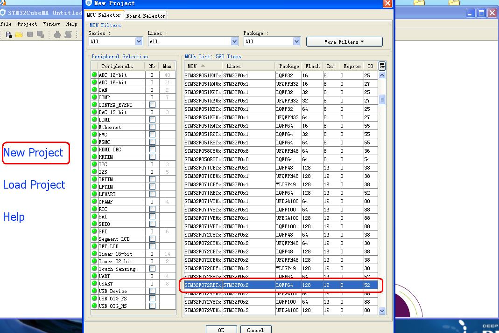Screen dimensions: 499x333
Task: Click the green status dot beside Timer 16-bit
Action: click(x=94, y=254)
